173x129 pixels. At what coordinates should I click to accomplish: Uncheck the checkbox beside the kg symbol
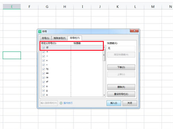click(x=44, y=69)
